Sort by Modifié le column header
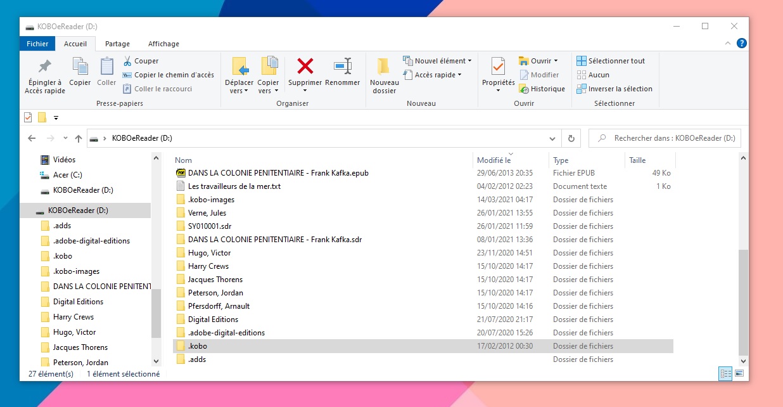This screenshot has height=407, width=783. (511, 160)
